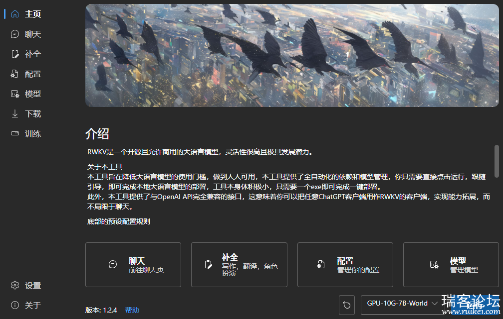Click the model icon in the 模型 card
Image resolution: width=503 pixels, height=319 pixels.
(434, 264)
